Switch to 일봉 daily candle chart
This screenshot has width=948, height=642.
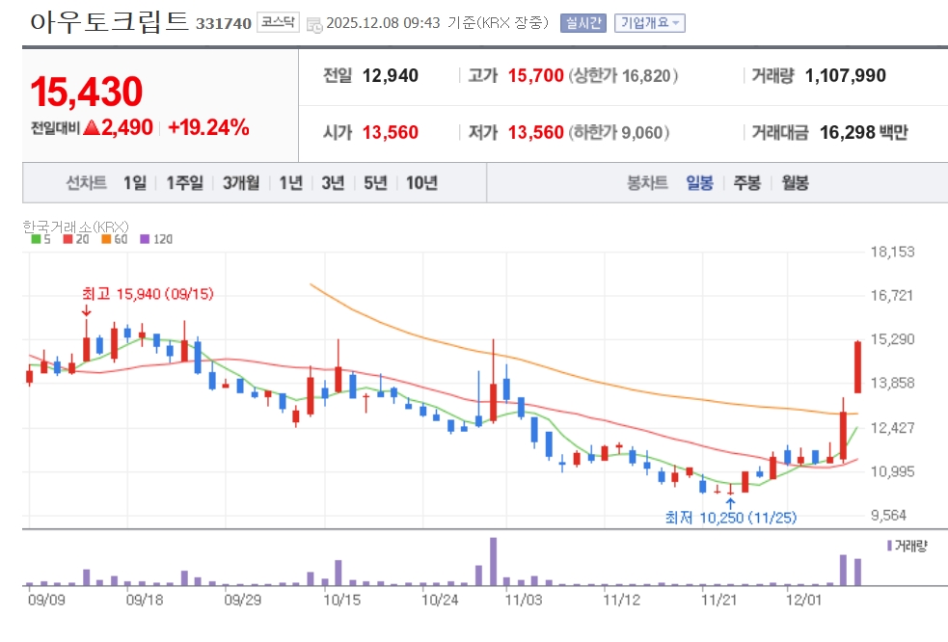pos(699,182)
